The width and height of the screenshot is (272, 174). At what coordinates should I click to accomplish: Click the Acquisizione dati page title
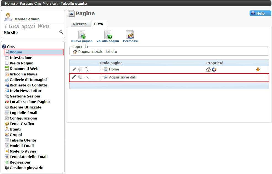coord(122,77)
